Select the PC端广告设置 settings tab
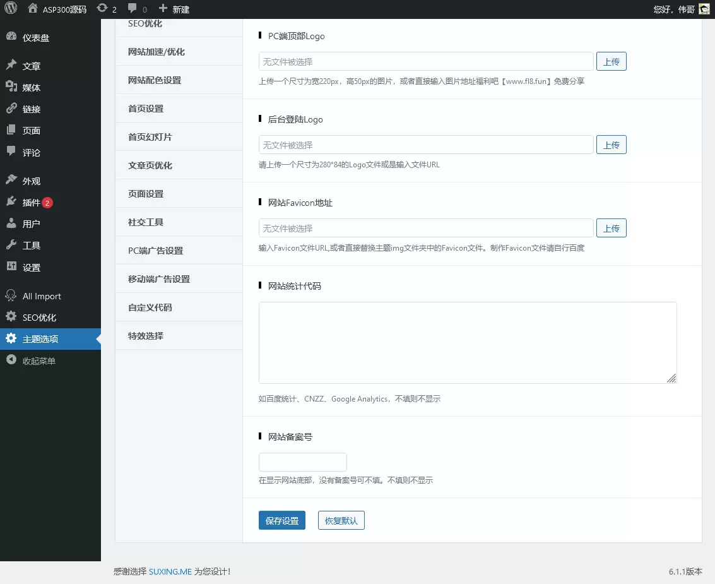Screen dimensions: 715x584 point(179,250)
